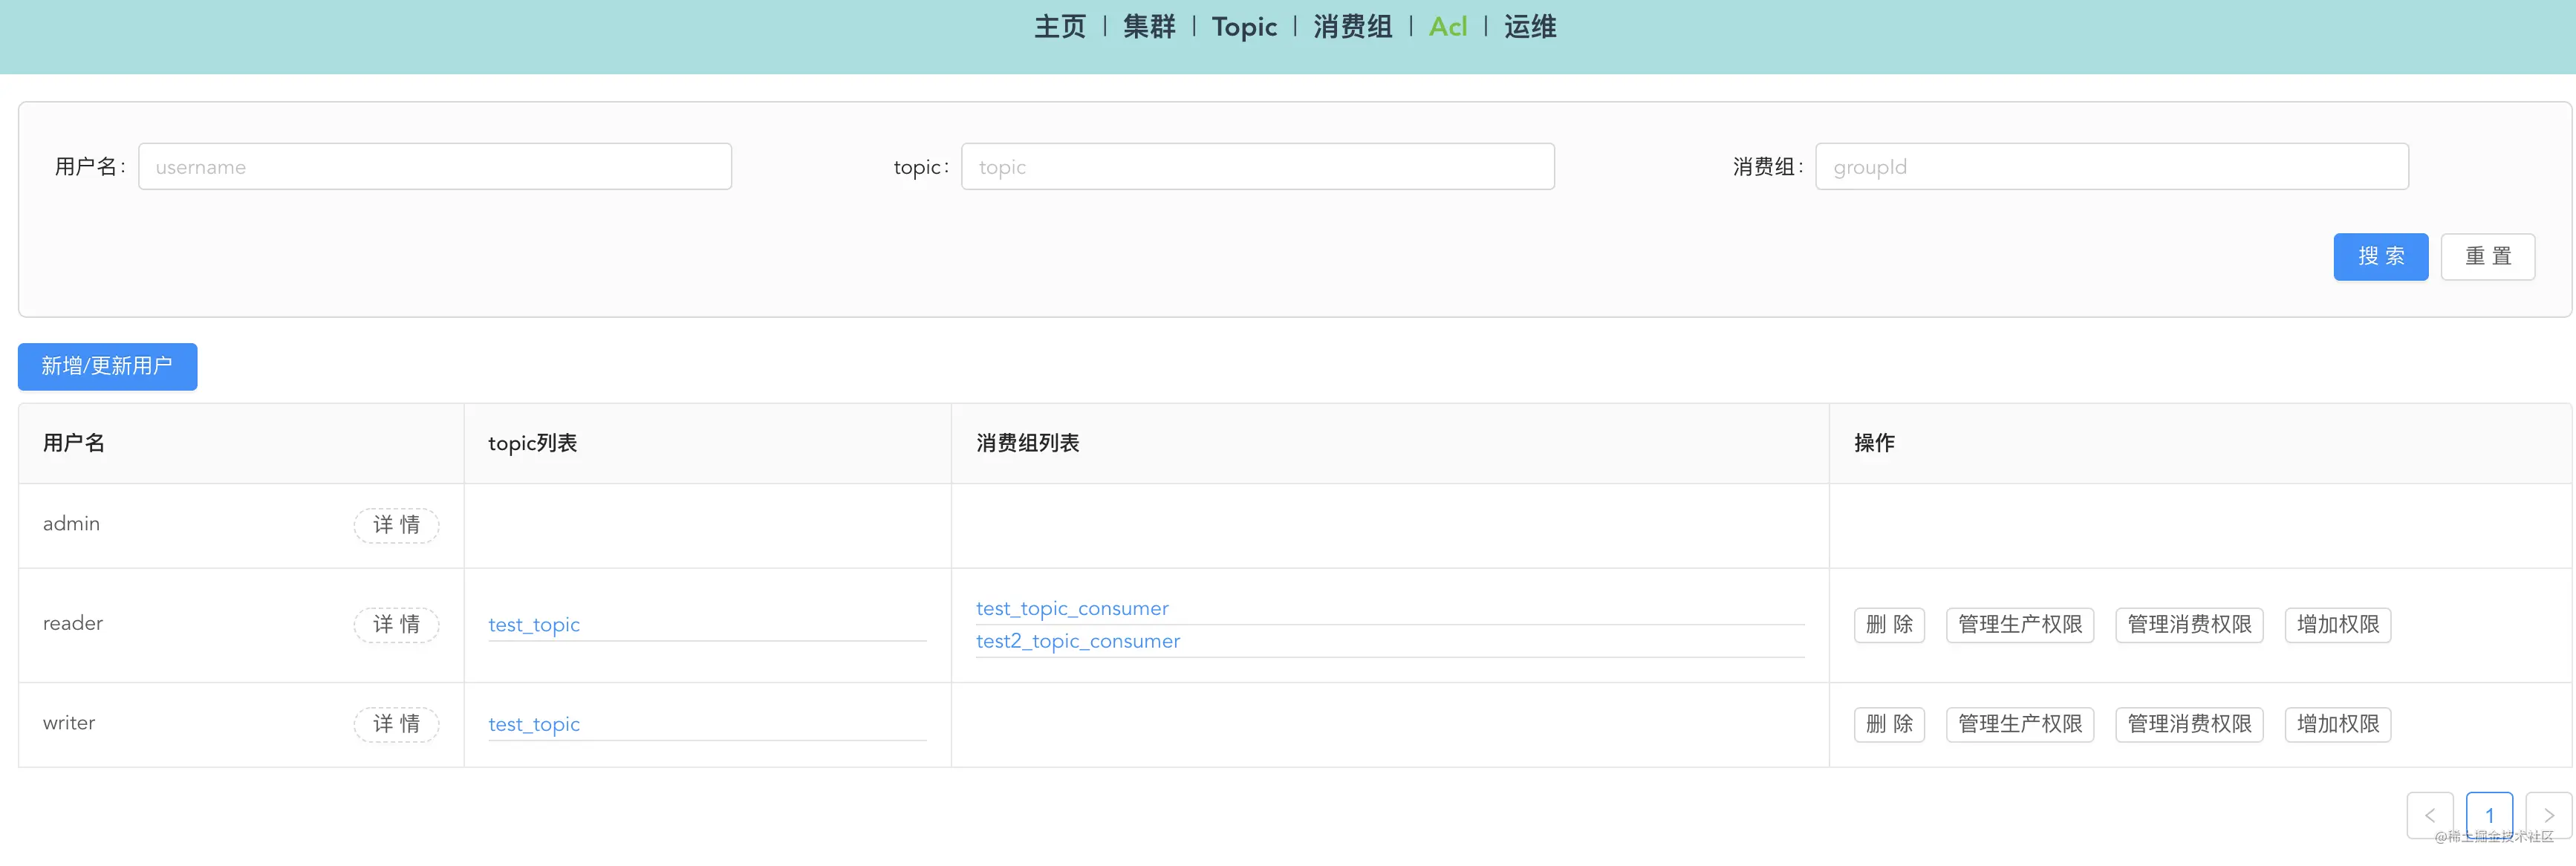Screen dimensions: 2576x866
Task: Focus the username input field
Action: point(435,166)
